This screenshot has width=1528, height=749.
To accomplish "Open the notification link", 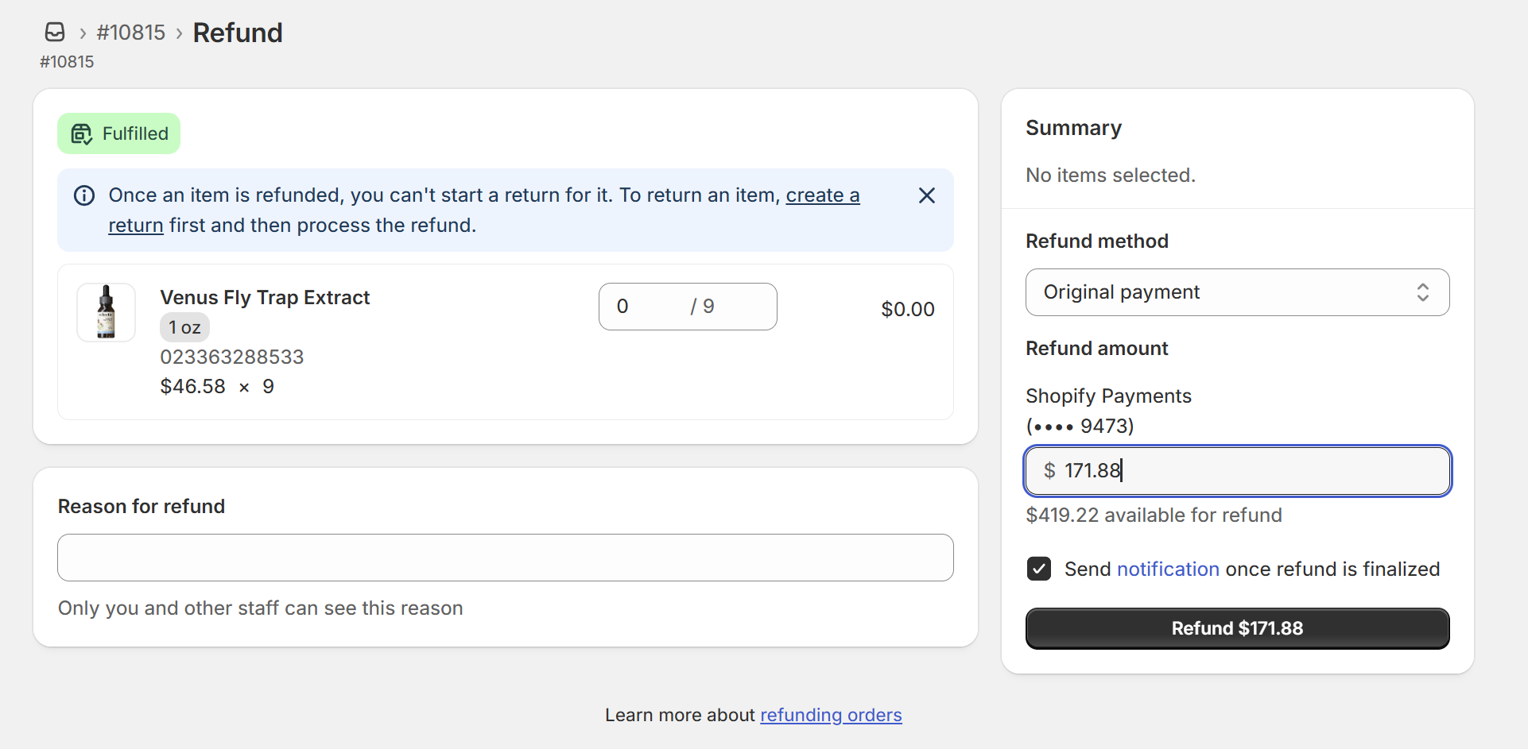I will point(1168,569).
